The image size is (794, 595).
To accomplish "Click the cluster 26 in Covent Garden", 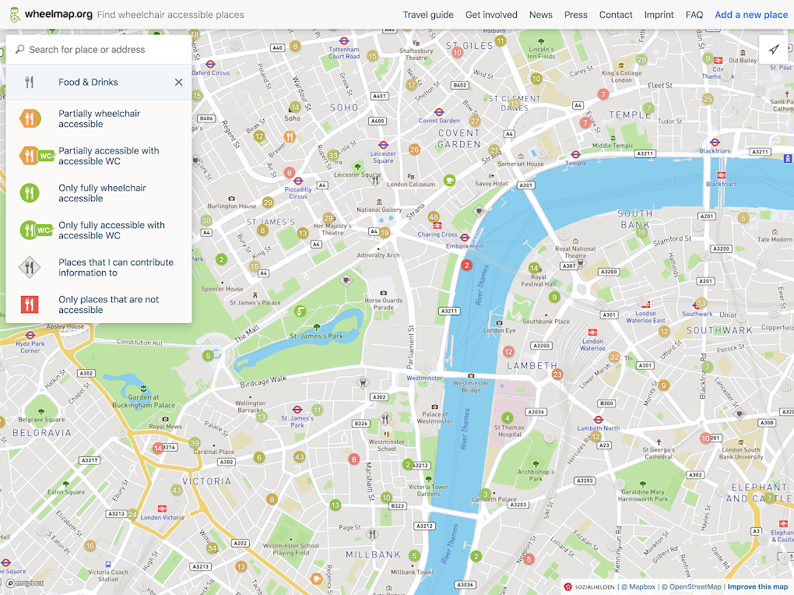I will (x=414, y=150).
